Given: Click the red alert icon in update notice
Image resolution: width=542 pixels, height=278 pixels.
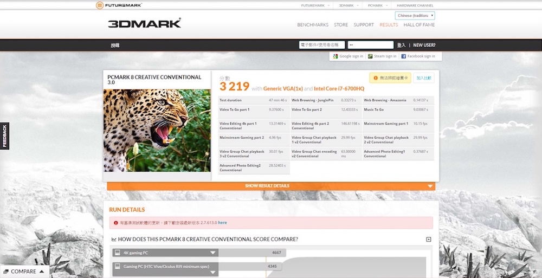Looking at the screenshot, I should pyautogui.click(x=115, y=223).
